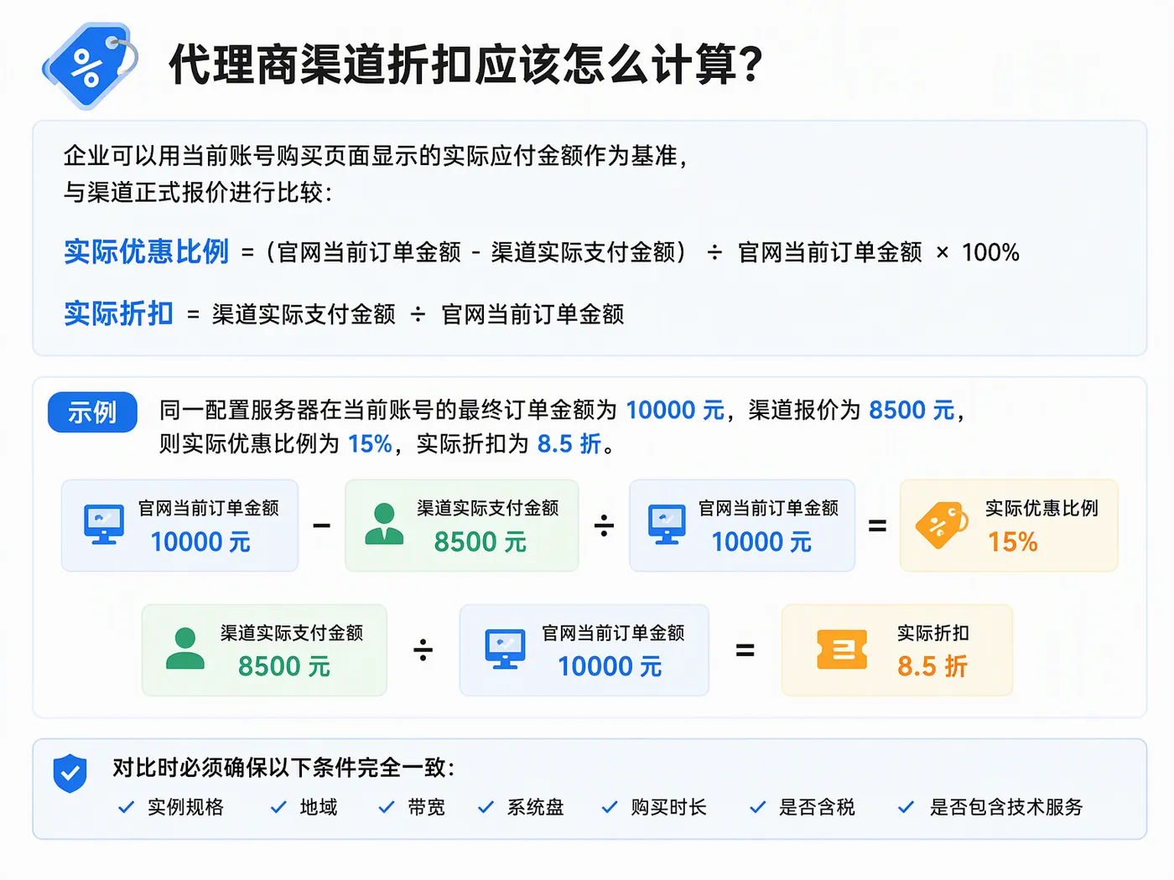Image resolution: width=1174 pixels, height=880 pixels.
Task: Click heading 对比时必须确保以下条件完全一致
Action: 283,768
